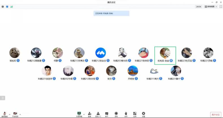The width and height of the screenshot is (223, 118).
Task: Click the Share Screen (共享屏幕) icon
Action: click(79, 113)
